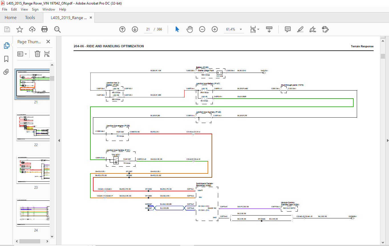Image resolution: width=389 pixels, height=246 pixels.
Task: Open the thumbnail panel's more page tools icon
Action: [x=47, y=54]
